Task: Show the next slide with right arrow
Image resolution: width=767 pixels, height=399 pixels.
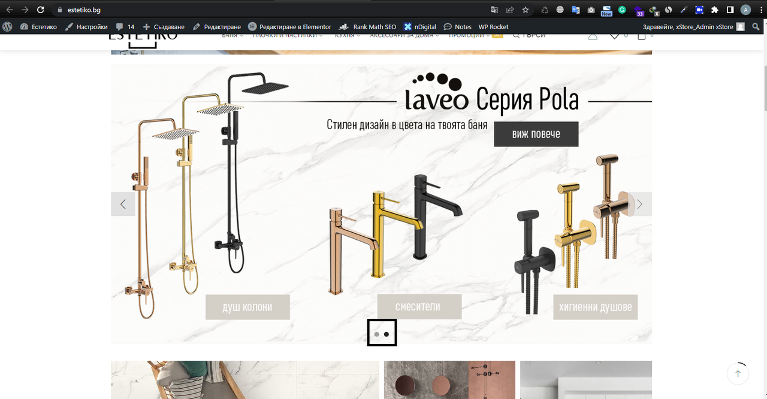Action: point(639,204)
